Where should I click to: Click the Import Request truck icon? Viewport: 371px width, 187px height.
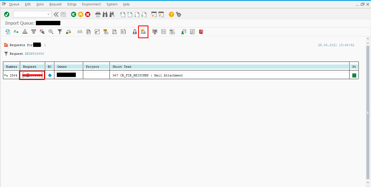click(x=143, y=32)
